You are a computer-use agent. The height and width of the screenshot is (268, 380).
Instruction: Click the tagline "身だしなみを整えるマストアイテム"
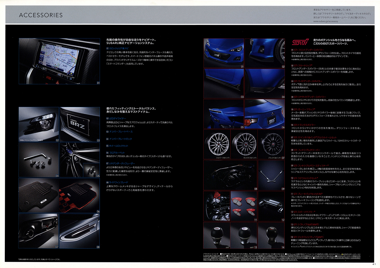(128, 112)
